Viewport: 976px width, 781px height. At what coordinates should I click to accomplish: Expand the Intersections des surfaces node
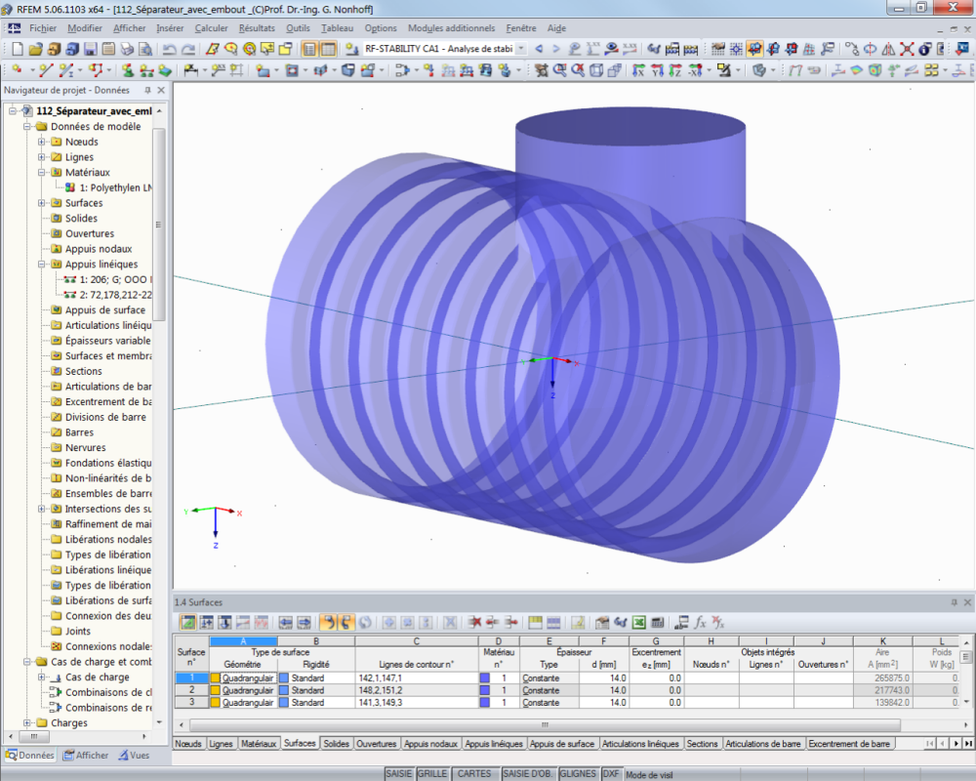42,509
